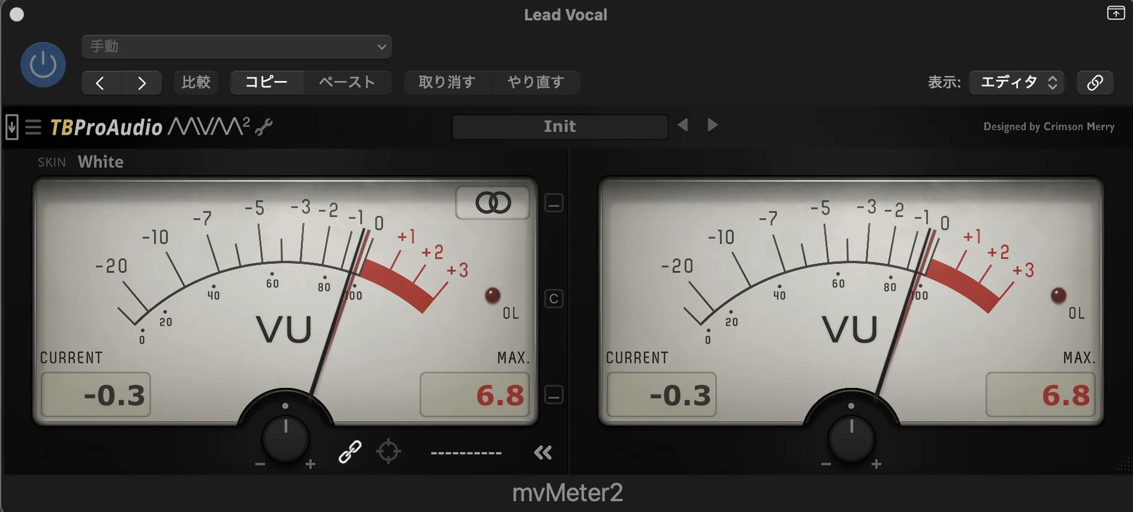The width and height of the screenshot is (1133, 512).
Task: Click the link icon button at top right
Action: (1095, 82)
